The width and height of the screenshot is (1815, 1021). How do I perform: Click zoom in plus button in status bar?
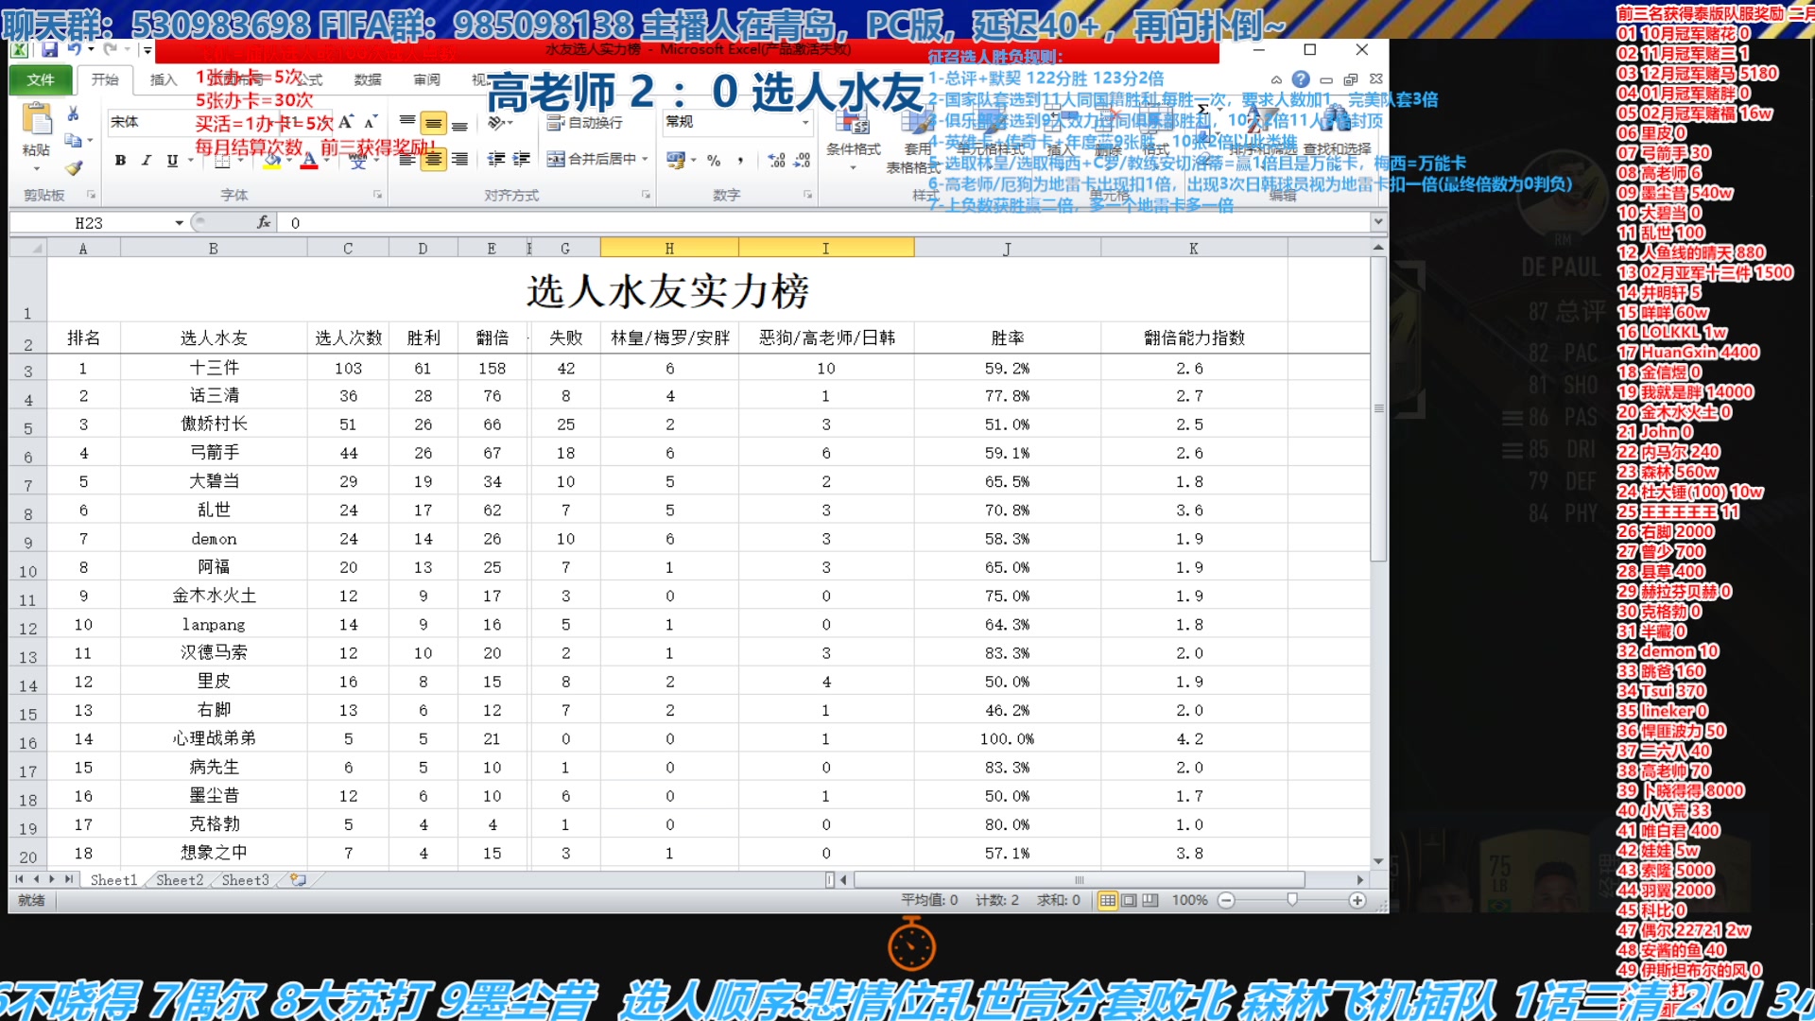click(1357, 900)
